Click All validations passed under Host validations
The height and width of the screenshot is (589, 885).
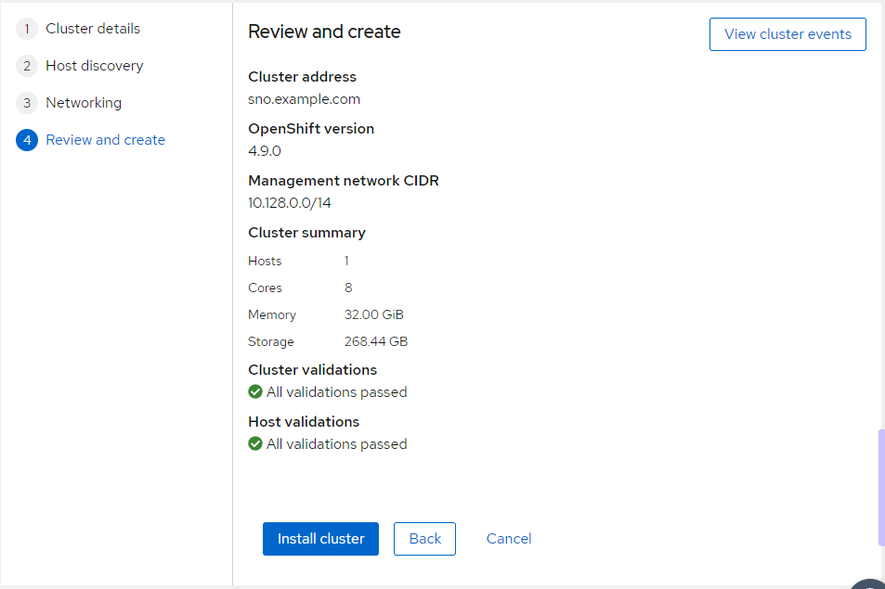[336, 444]
